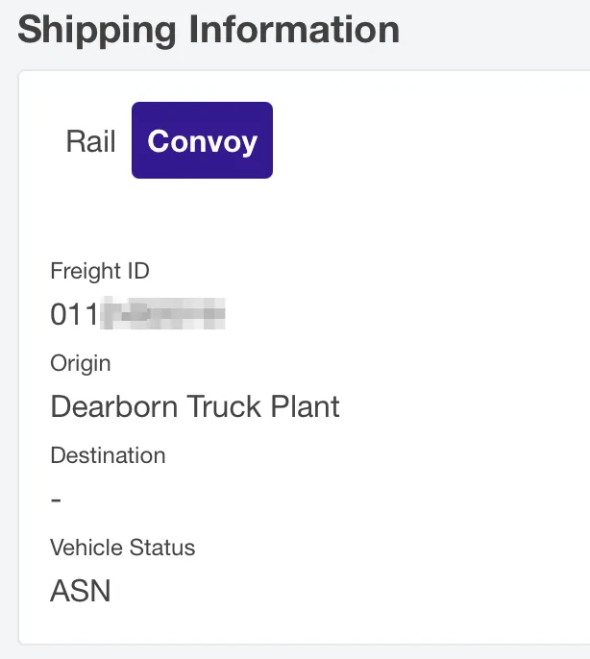Click the Dearborn Truck Plant origin value
590x659 pixels.
(195, 406)
